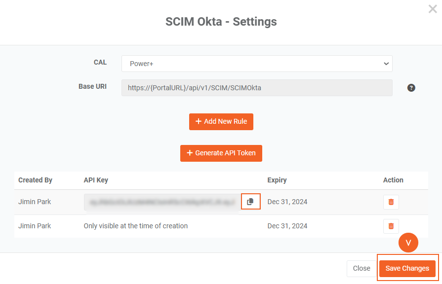Click the CAL field label
The image size is (442, 284).
[100, 63]
